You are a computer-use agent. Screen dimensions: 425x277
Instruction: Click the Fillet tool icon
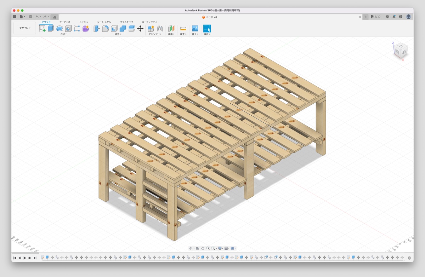click(x=106, y=29)
